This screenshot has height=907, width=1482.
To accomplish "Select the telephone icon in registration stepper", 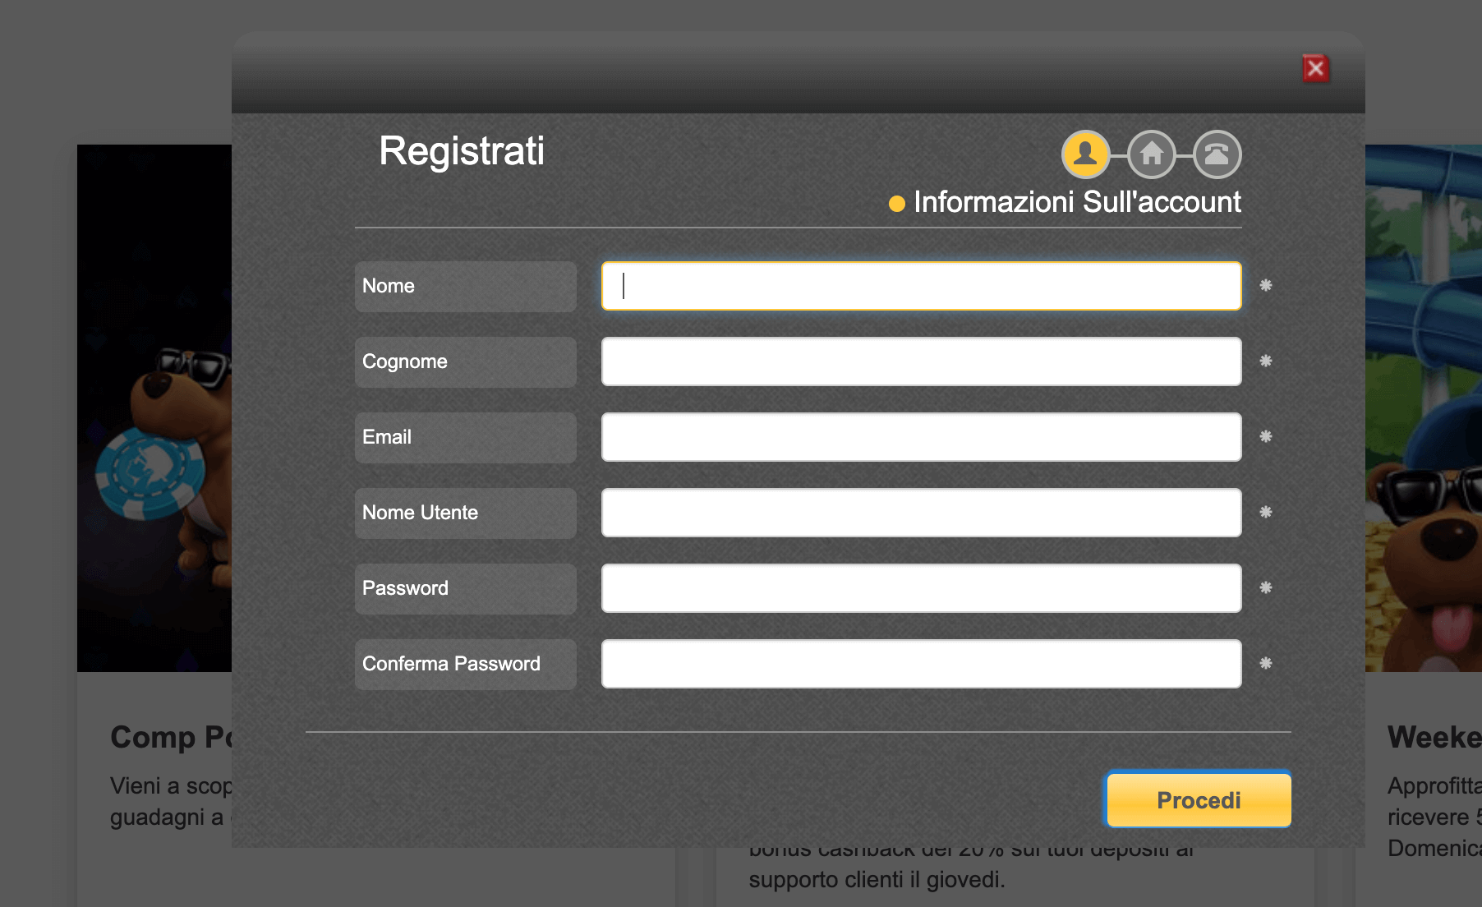I will click(1217, 154).
